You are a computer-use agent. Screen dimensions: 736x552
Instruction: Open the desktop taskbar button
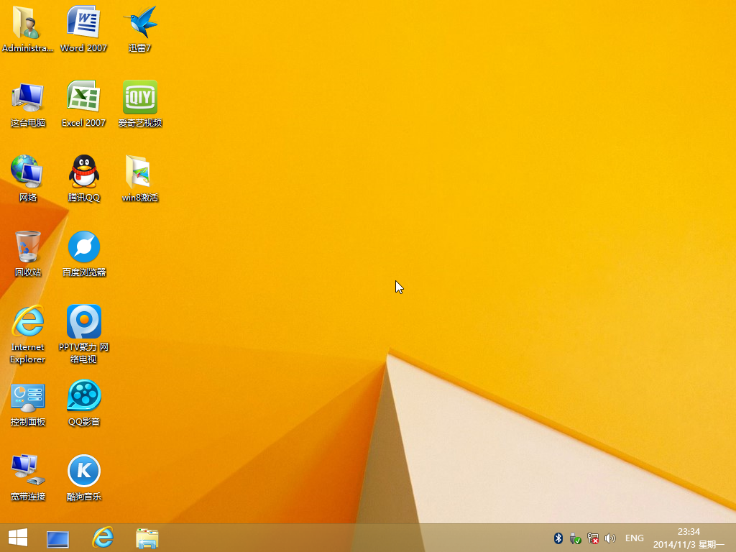tap(57, 539)
